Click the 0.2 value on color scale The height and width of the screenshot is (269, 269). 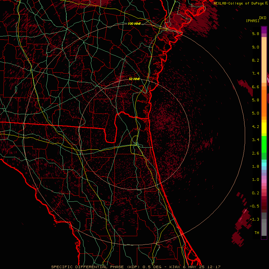tap(256, 193)
